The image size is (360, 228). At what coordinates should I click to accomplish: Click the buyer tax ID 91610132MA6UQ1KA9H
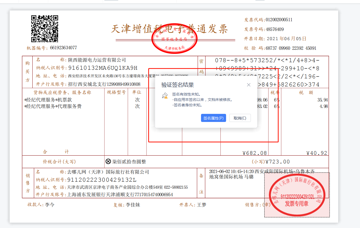[103, 68]
